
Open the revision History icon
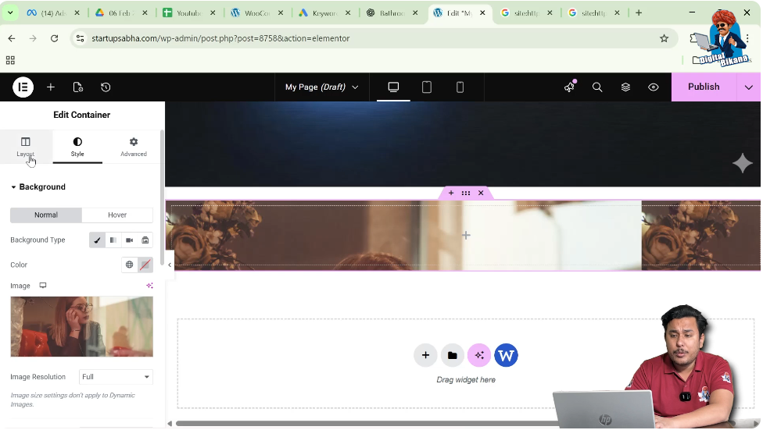click(x=106, y=87)
